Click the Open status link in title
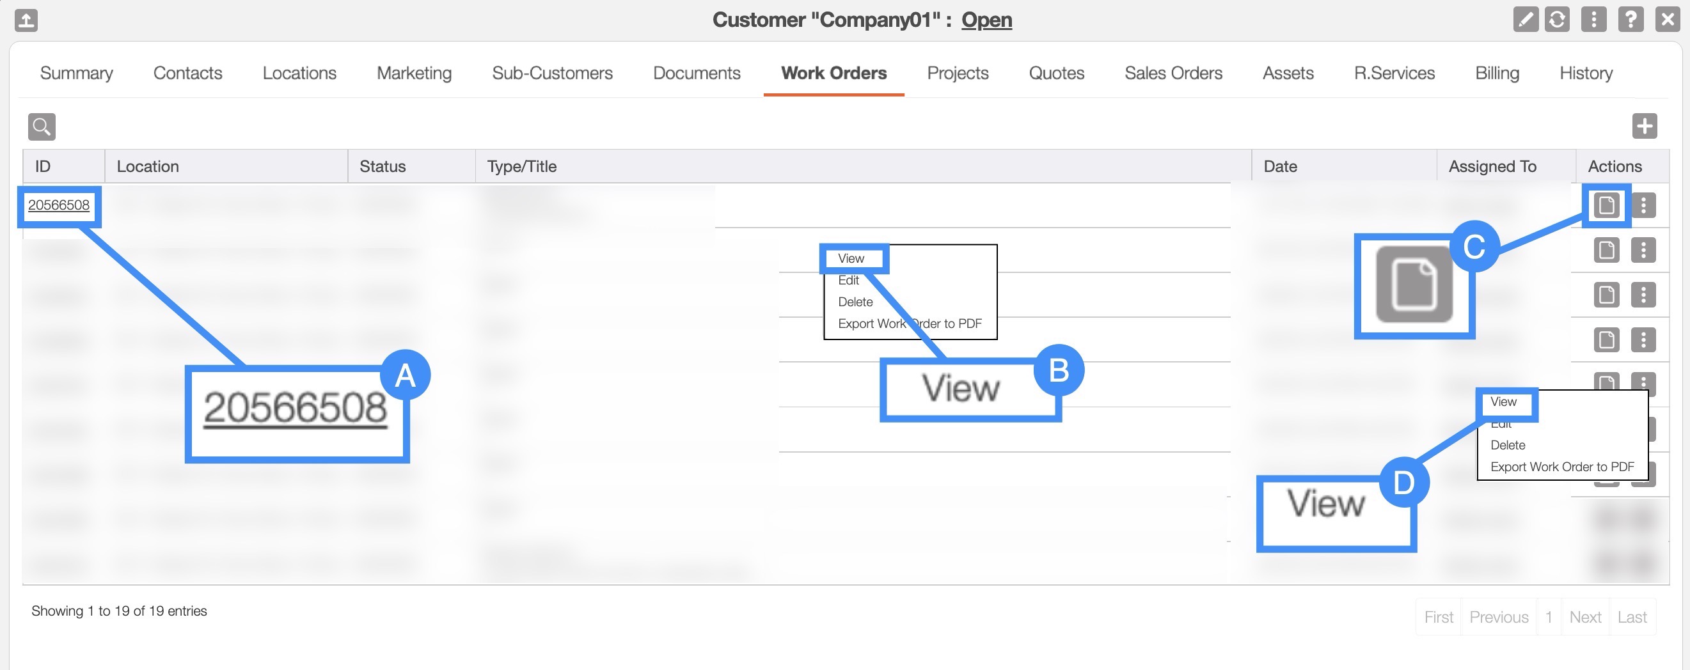This screenshot has width=1690, height=670. 986,20
